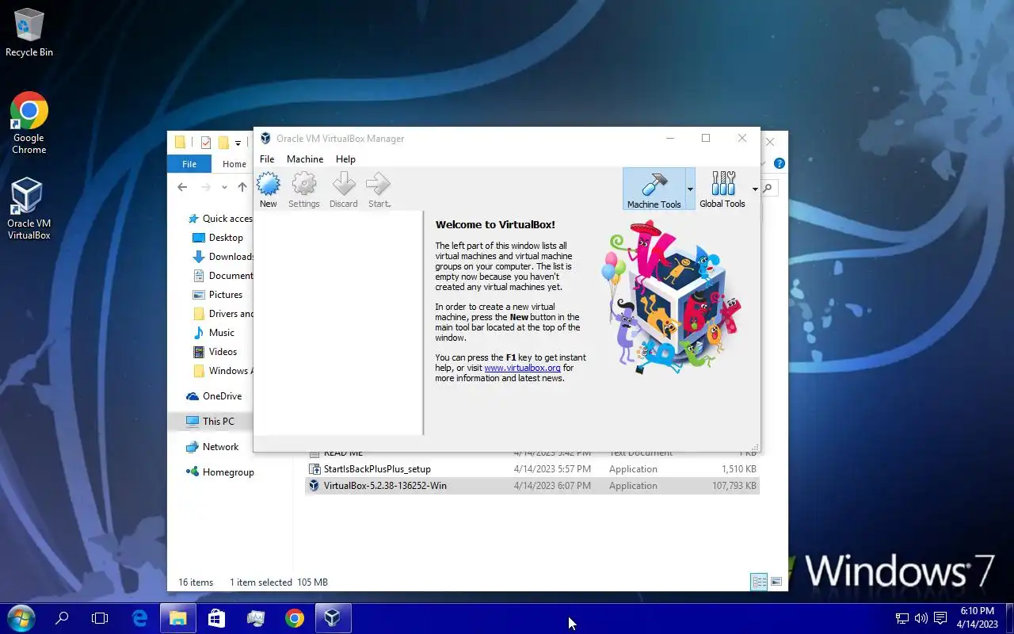Switch Explorer to details view icon
Viewport: 1014px width, 634px height.
point(759,582)
